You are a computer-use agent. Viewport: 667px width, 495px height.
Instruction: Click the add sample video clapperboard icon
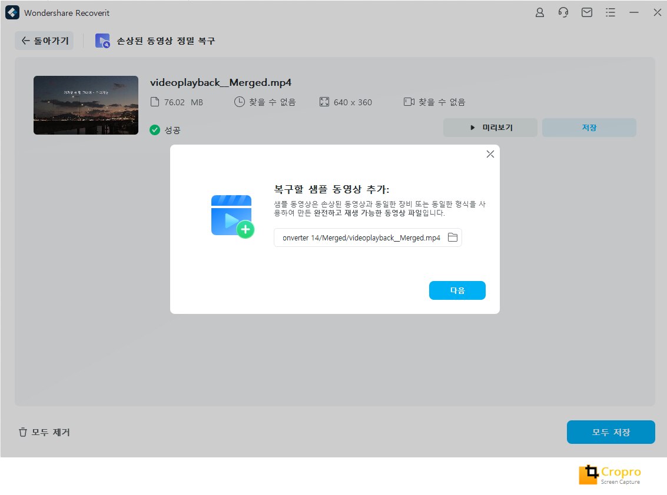233,216
